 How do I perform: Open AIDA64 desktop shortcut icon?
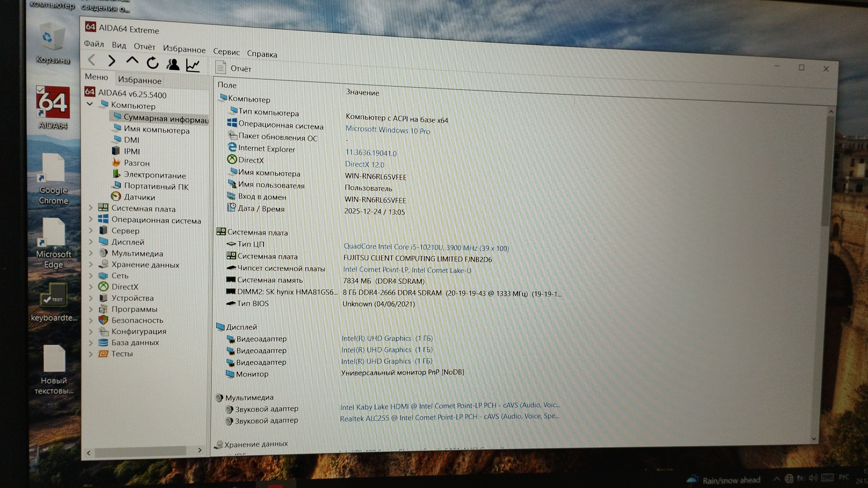click(x=53, y=103)
